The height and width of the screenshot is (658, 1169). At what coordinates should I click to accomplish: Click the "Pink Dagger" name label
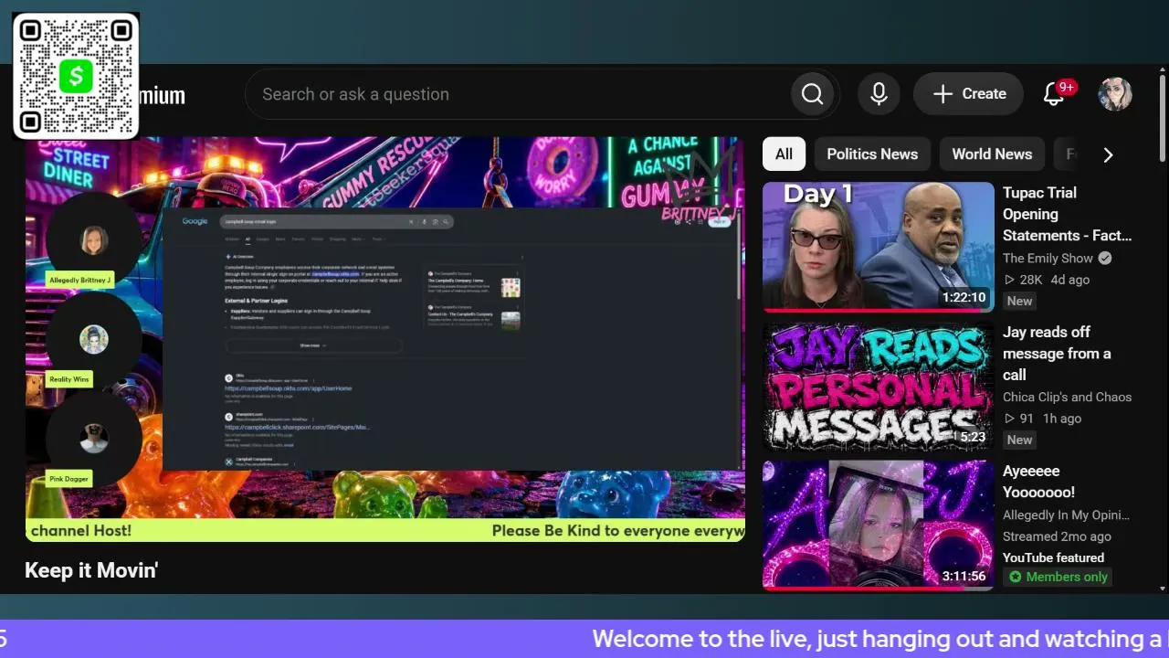(69, 479)
